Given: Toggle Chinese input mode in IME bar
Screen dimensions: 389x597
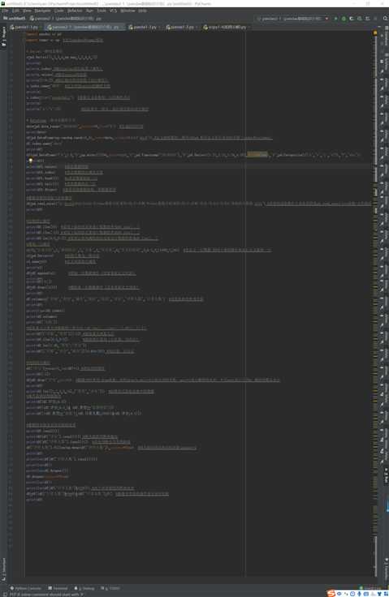Looking at the screenshot, I should [x=339, y=594].
